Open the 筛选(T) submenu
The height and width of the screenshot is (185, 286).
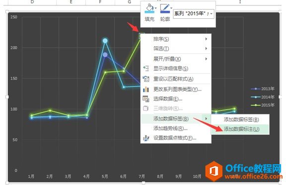click(176, 48)
